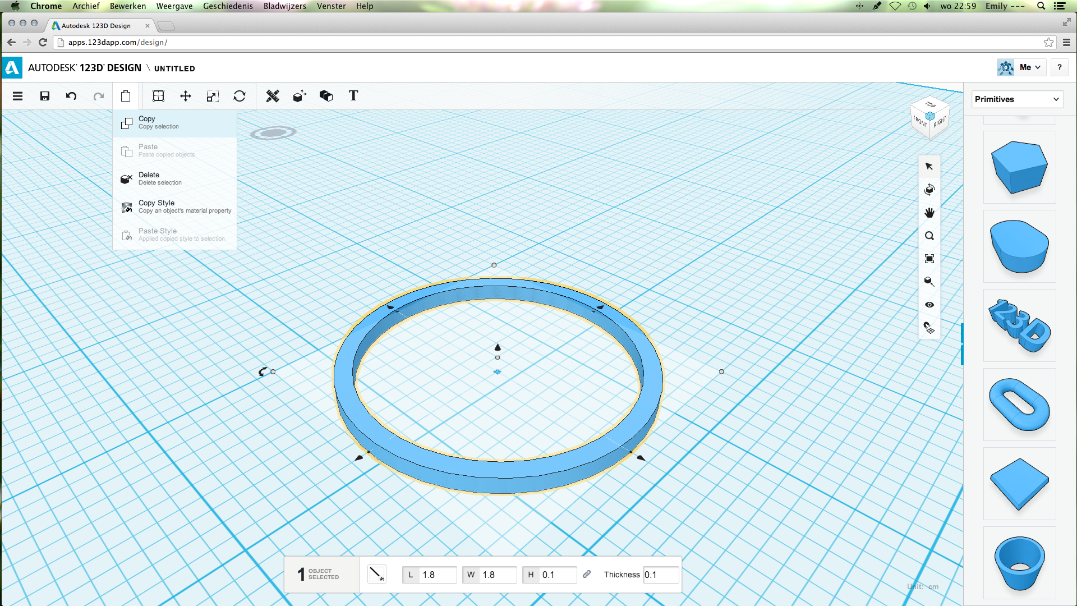Bookmark page with the star icon
Screen dimensions: 1077x606
pyautogui.click(x=1048, y=42)
